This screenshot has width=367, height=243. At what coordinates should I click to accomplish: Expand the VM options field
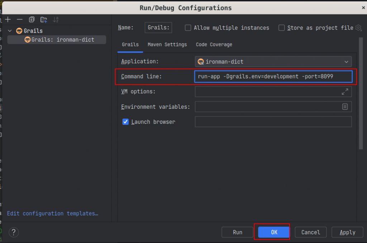click(345, 92)
